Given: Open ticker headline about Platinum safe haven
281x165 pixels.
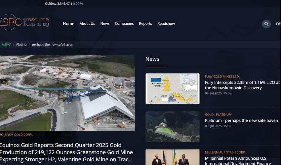Looking at the screenshot, I should pyautogui.click(x=45, y=44).
